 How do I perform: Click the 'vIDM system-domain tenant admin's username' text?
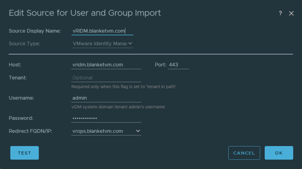click(118, 107)
